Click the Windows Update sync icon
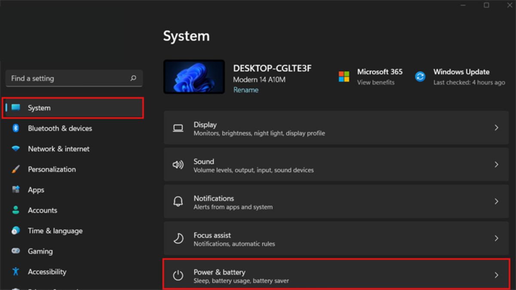516x290 pixels. [420, 76]
